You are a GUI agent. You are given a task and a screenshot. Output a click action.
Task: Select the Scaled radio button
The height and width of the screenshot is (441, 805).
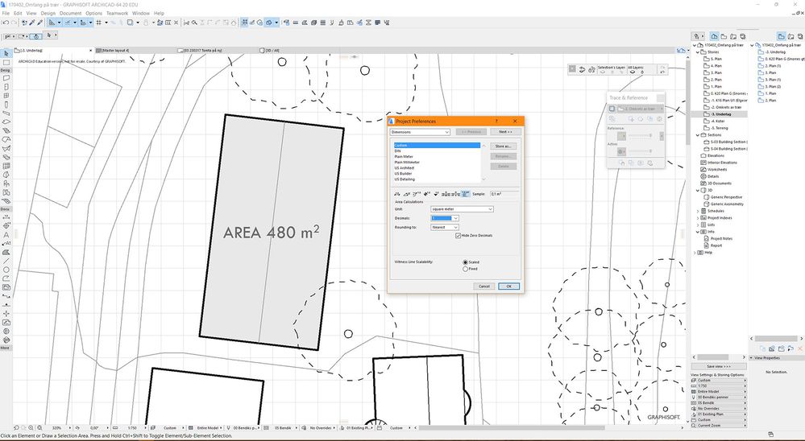point(465,262)
